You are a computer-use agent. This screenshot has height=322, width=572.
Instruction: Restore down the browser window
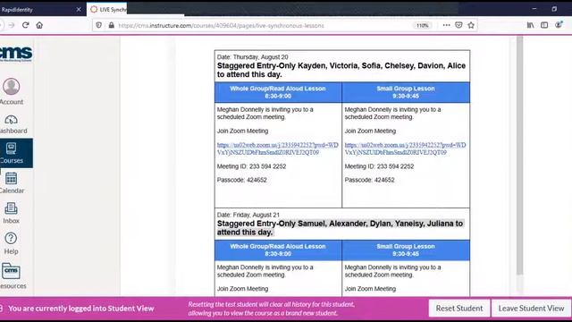[x=554, y=9]
